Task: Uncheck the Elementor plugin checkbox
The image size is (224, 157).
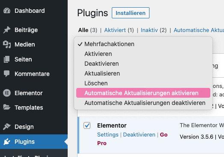Action: pos(87,125)
